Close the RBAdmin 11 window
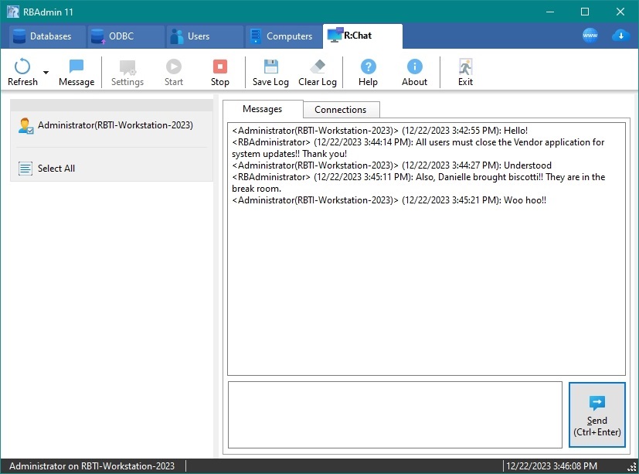This screenshot has width=639, height=474. 620,12
